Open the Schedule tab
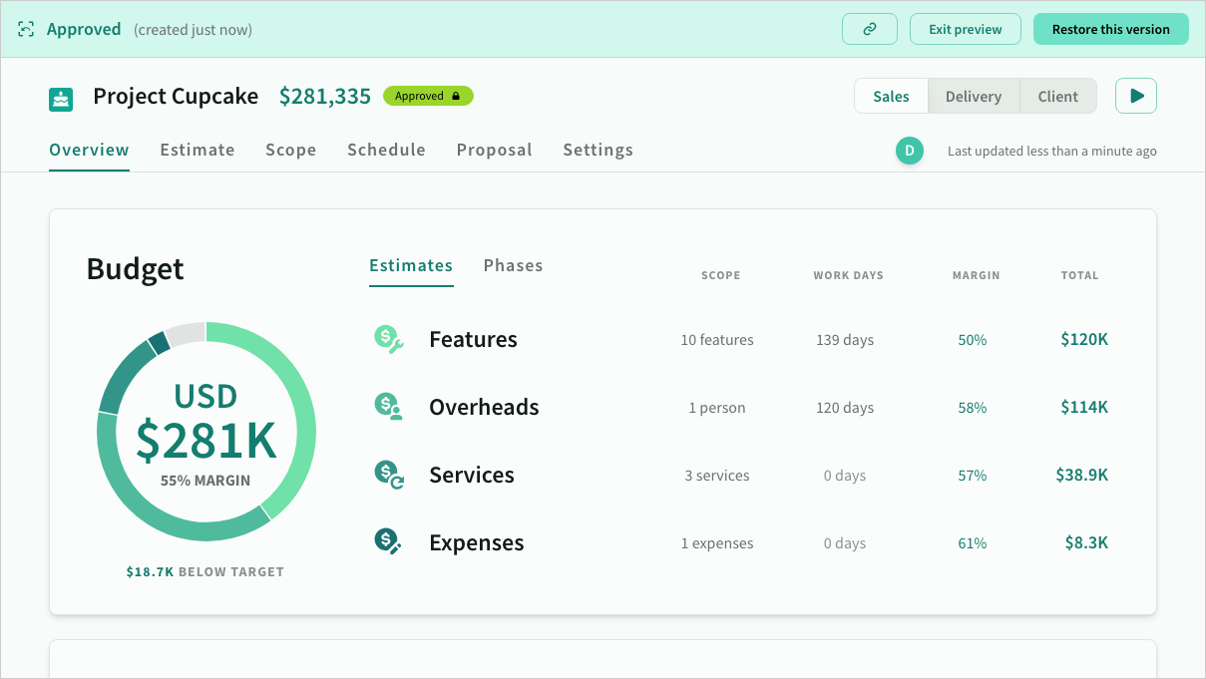Screen dimensions: 1206x679 [x=386, y=150]
